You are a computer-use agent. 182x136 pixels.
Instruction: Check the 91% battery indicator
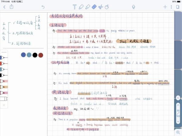tap(176, 2)
